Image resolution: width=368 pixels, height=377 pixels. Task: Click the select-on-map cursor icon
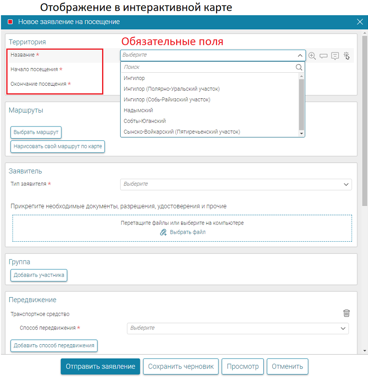tap(347, 55)
